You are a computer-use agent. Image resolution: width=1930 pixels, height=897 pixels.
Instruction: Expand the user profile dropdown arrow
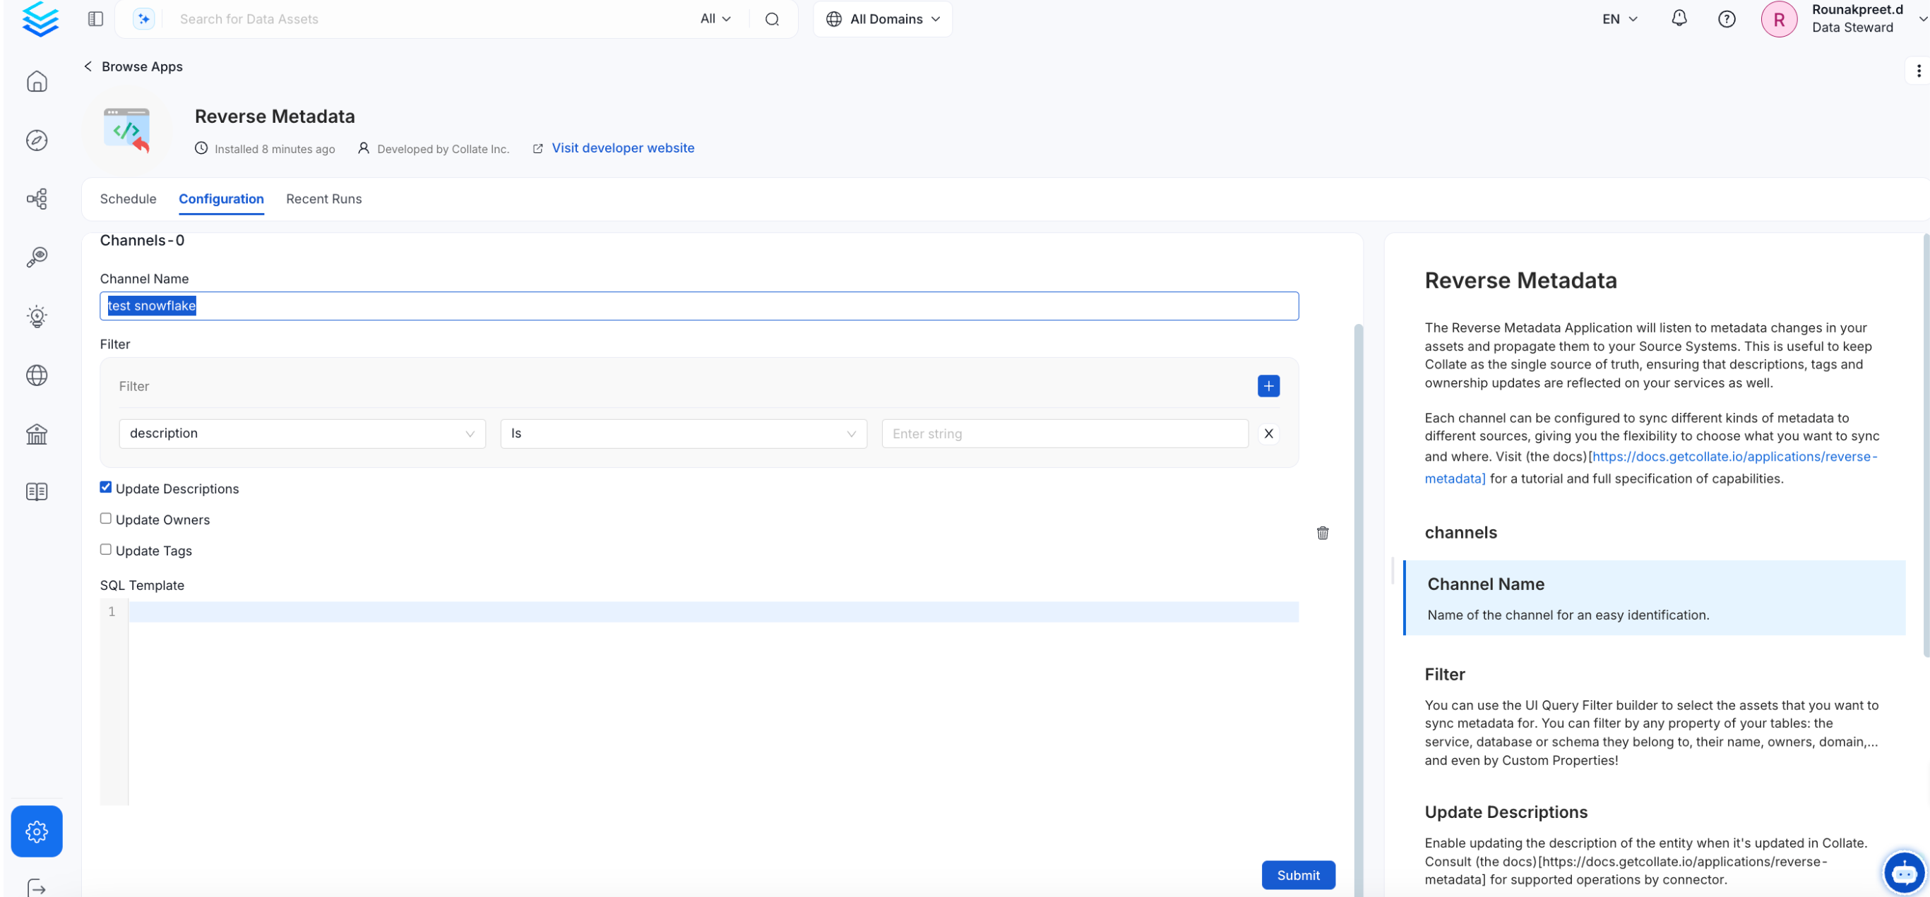(x=1922, y=19)
